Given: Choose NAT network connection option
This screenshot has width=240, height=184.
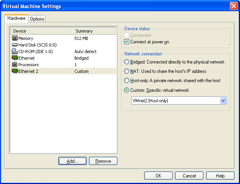Looking at the screenshot, I should pyautogui.click(x=126, y=71).
